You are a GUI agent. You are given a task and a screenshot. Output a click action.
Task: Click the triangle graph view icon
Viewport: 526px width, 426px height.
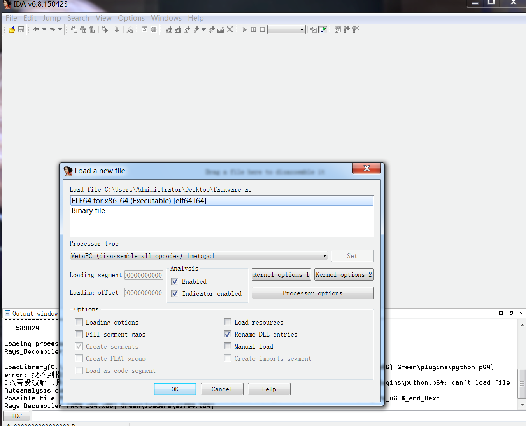tap(145, 30)
